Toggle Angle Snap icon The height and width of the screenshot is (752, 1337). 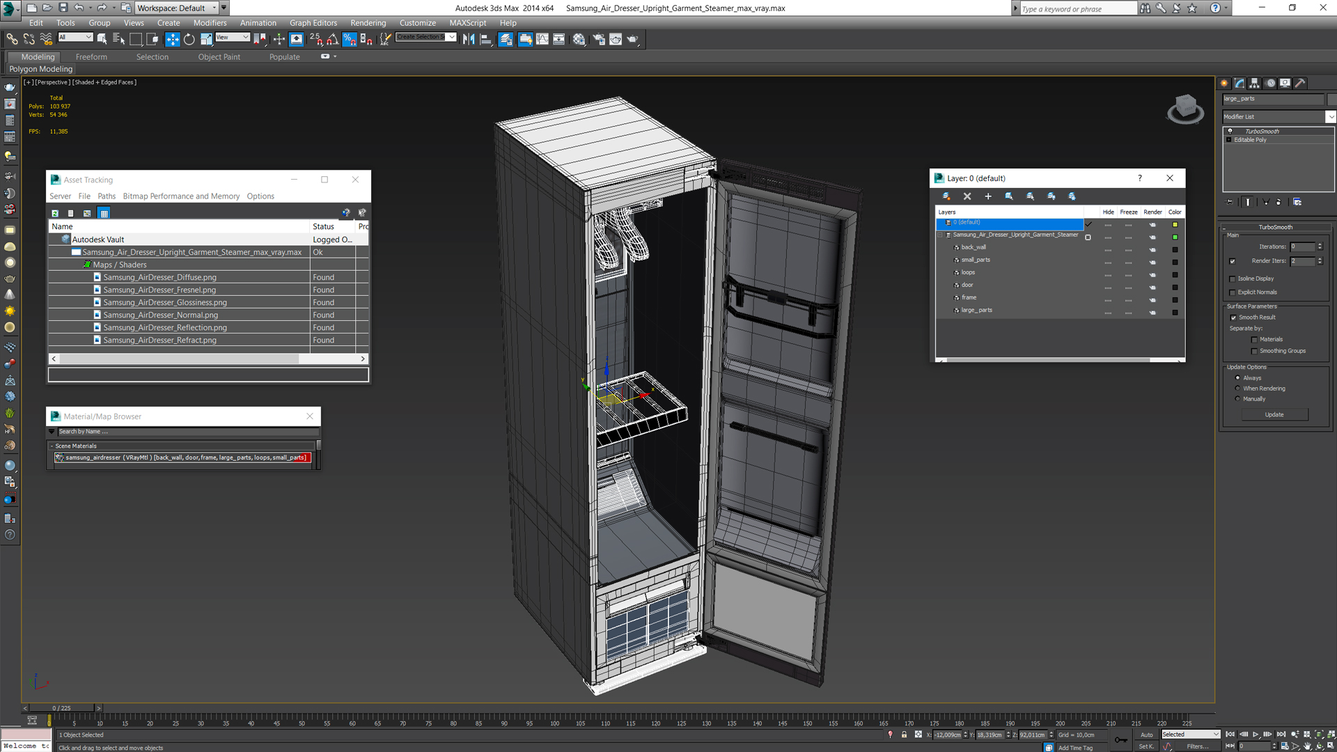pos(333,40)
